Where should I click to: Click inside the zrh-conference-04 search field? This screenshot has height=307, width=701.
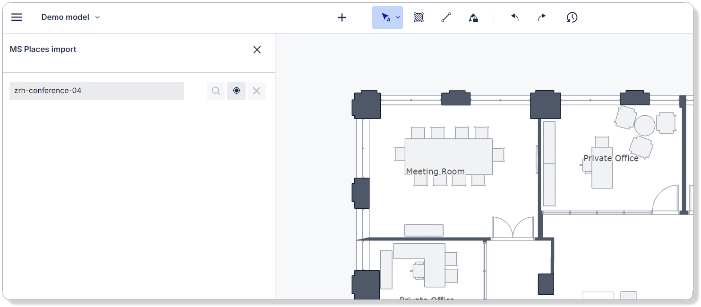pos(96,91)
